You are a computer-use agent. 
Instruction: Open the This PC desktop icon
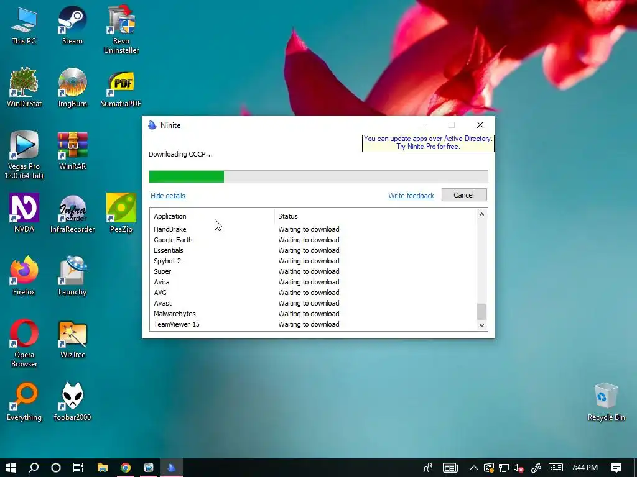[x=24, y=26]
